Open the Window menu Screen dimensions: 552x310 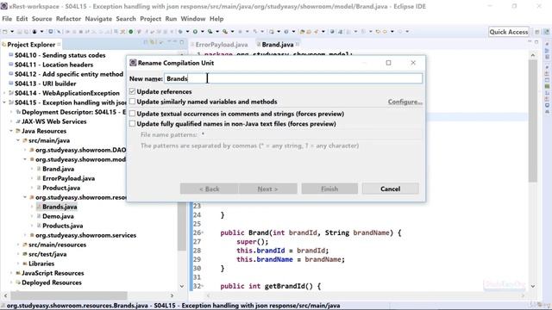tap(193, 19)
